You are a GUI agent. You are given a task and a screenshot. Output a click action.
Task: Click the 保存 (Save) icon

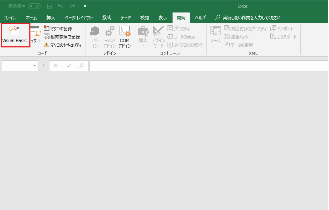(49, 6)
